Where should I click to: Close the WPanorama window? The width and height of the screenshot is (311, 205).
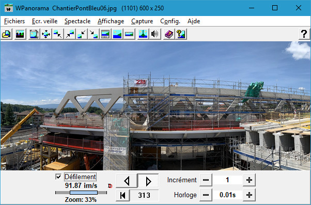pos(299,8)
